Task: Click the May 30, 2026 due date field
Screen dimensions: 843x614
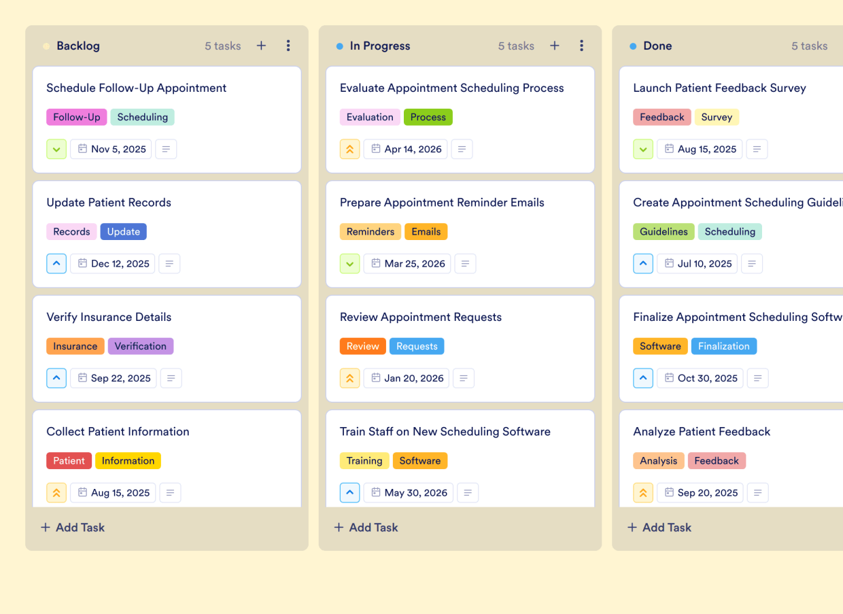Action: pyautogui.click(x=408, y=492)
